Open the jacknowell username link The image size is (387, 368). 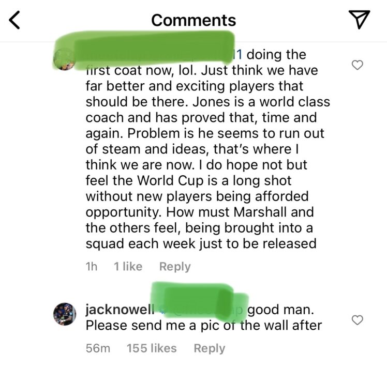tap(120, 310)
